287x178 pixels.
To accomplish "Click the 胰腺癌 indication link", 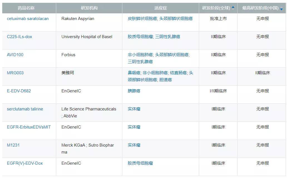I will coord(134,91).
